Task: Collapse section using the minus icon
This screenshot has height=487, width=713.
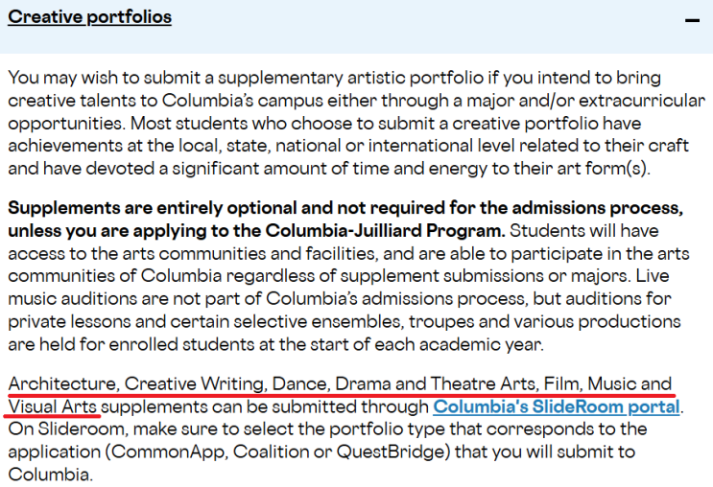Action: pos(692,19)
